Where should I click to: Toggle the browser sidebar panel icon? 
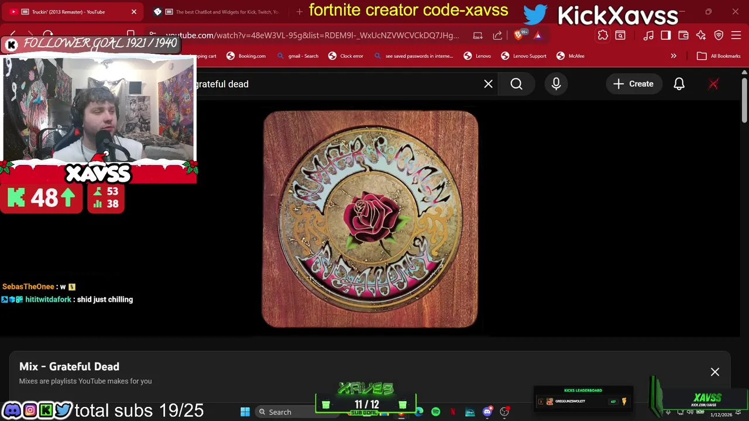[666, 36]
